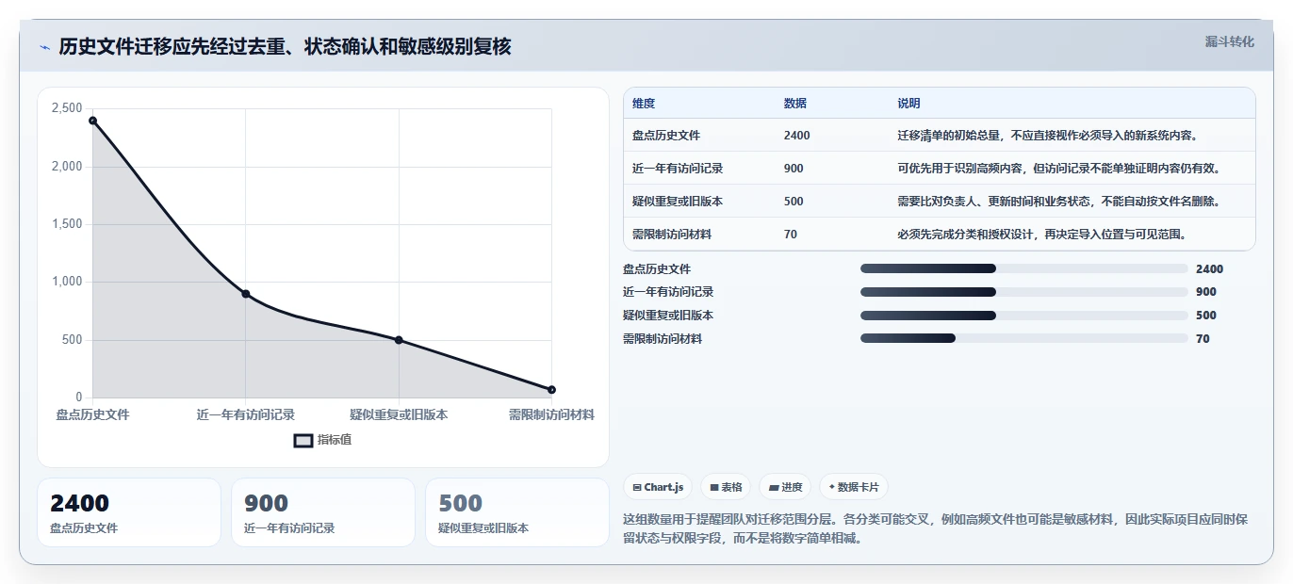
Task: Click the 需限制访问材料 progress bar
Action: point(1023,338)
